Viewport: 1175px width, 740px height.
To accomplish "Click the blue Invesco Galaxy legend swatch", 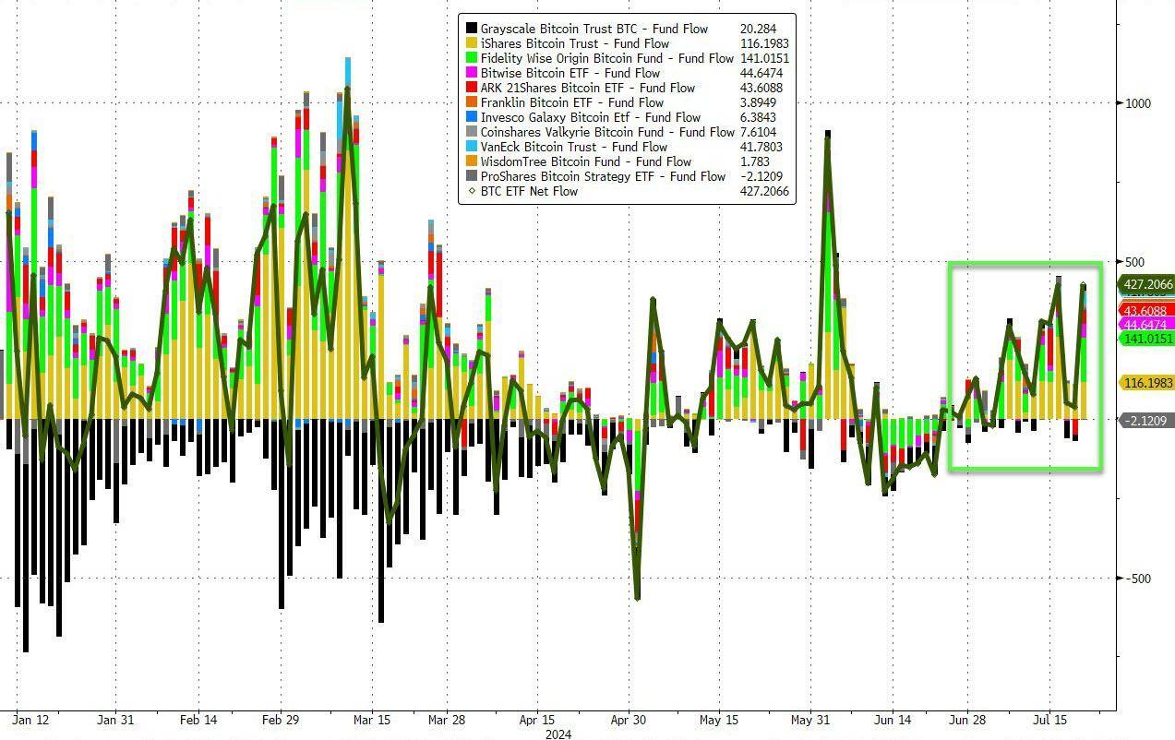I will click(472, 117).
